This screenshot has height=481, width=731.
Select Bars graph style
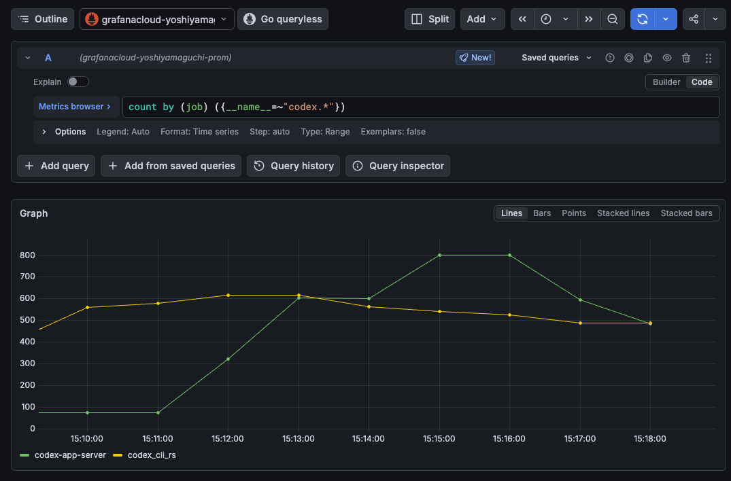(542, 213)
